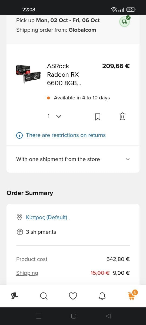Image resolution: width=146 pixels, height=325 pixels.
Task: Open favorites heart icon
Action: [x=73, y=296]
